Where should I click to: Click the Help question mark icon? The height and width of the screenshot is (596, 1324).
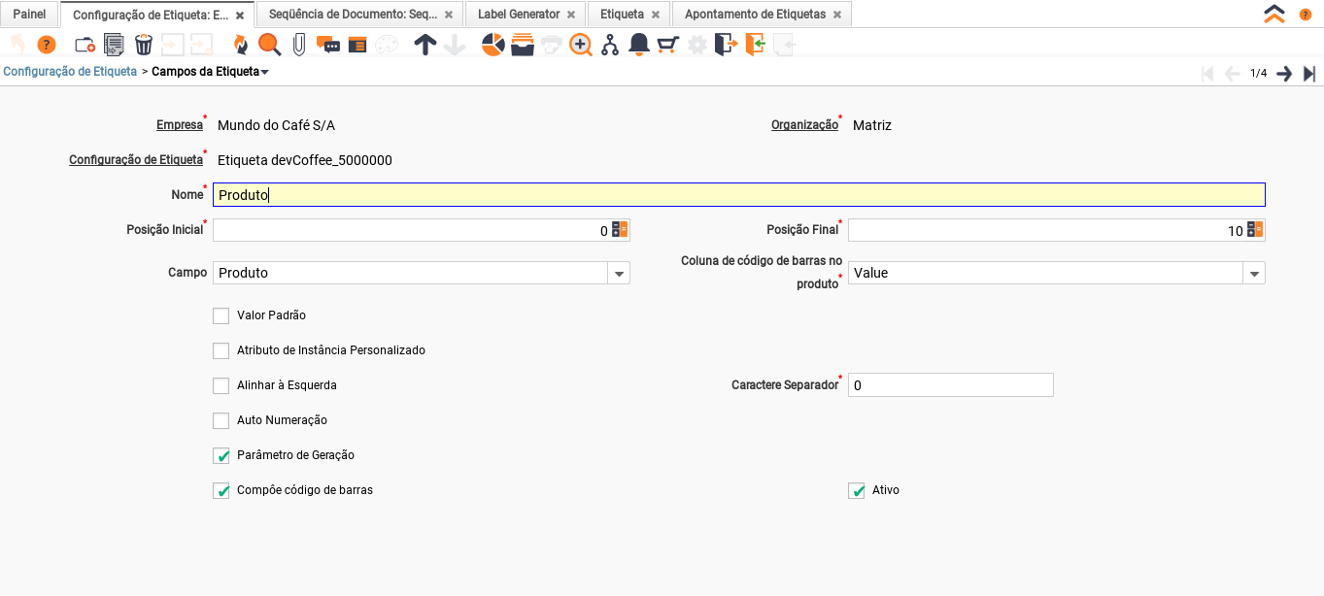(46, 45)
